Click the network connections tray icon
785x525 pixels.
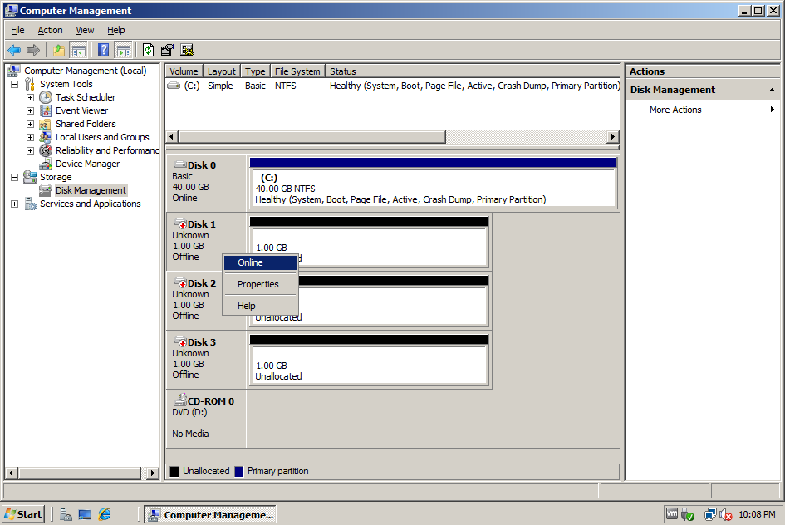[x=710, y=514]
